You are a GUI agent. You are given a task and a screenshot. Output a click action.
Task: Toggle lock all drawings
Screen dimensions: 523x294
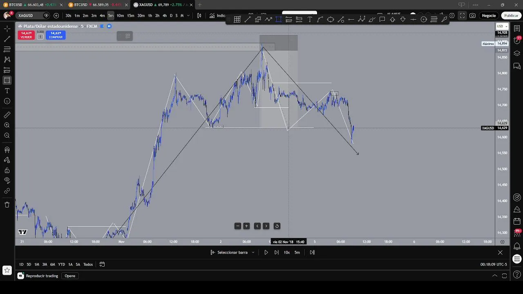[x=7, y=171]
